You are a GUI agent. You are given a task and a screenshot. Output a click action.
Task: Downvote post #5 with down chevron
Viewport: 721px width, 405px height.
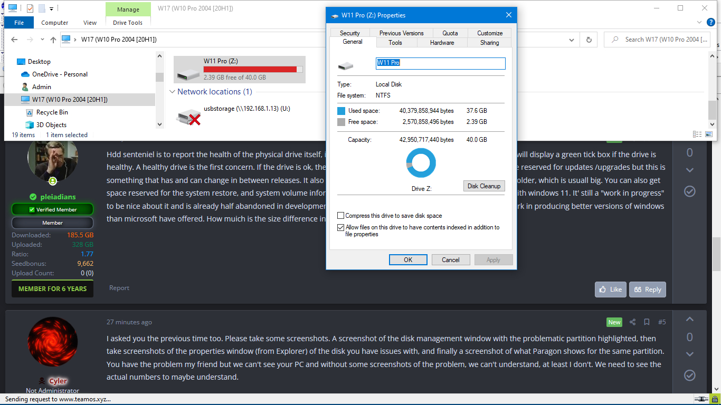pos(689,354)
